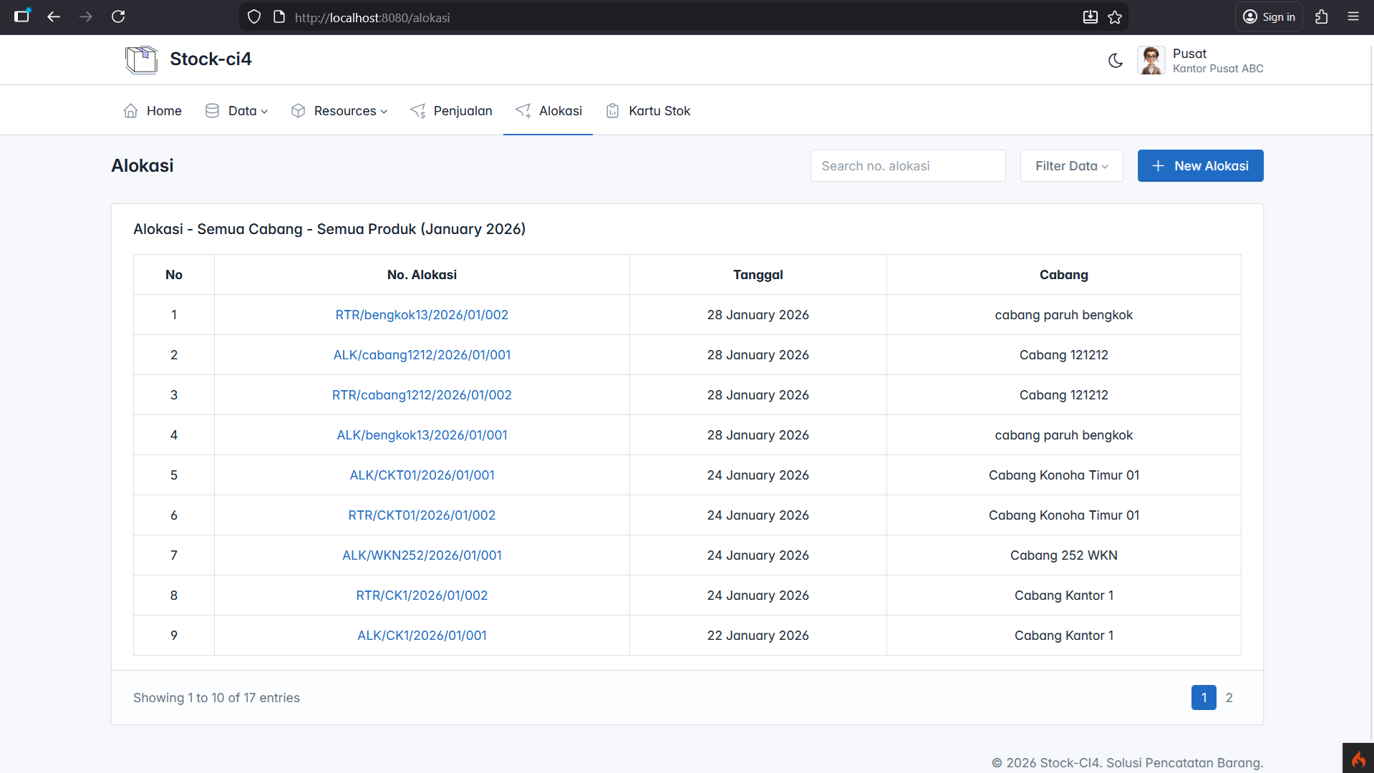
Task: Bookmark this page with the star icon
Action: pyautogui.click(x=1115, y=17)
